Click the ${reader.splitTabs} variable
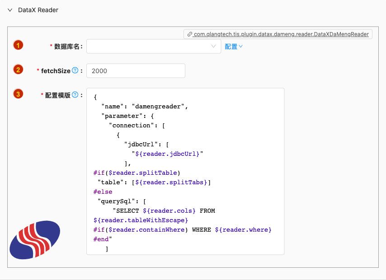Screen dimensions: 386x280 [171, 182]
